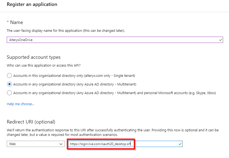The image size is (229, 158).
Task: Click the highlighted login.live.com URL text
Action: (x=100, y=144)
